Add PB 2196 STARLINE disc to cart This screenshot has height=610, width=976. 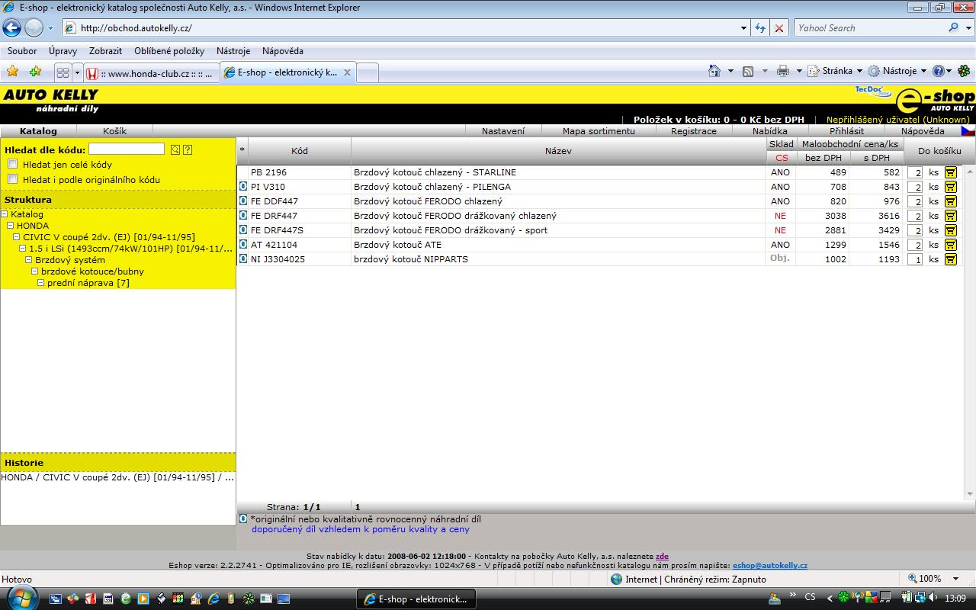click(x=950, y=172)
